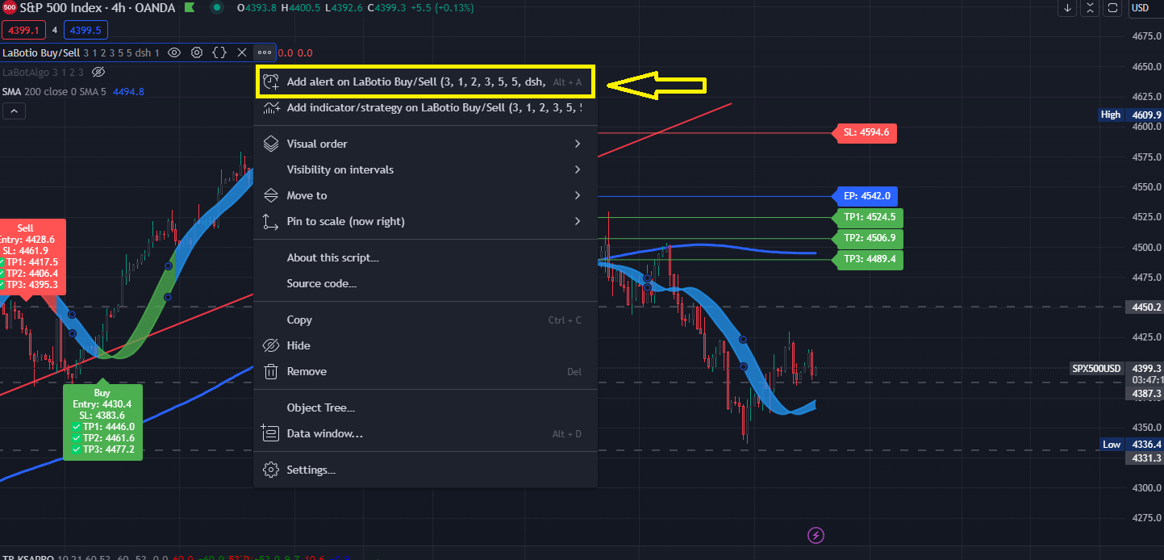This screenshot has width=1164, height=560.
Task: Open the USD currency selector
Action: 1139,8
